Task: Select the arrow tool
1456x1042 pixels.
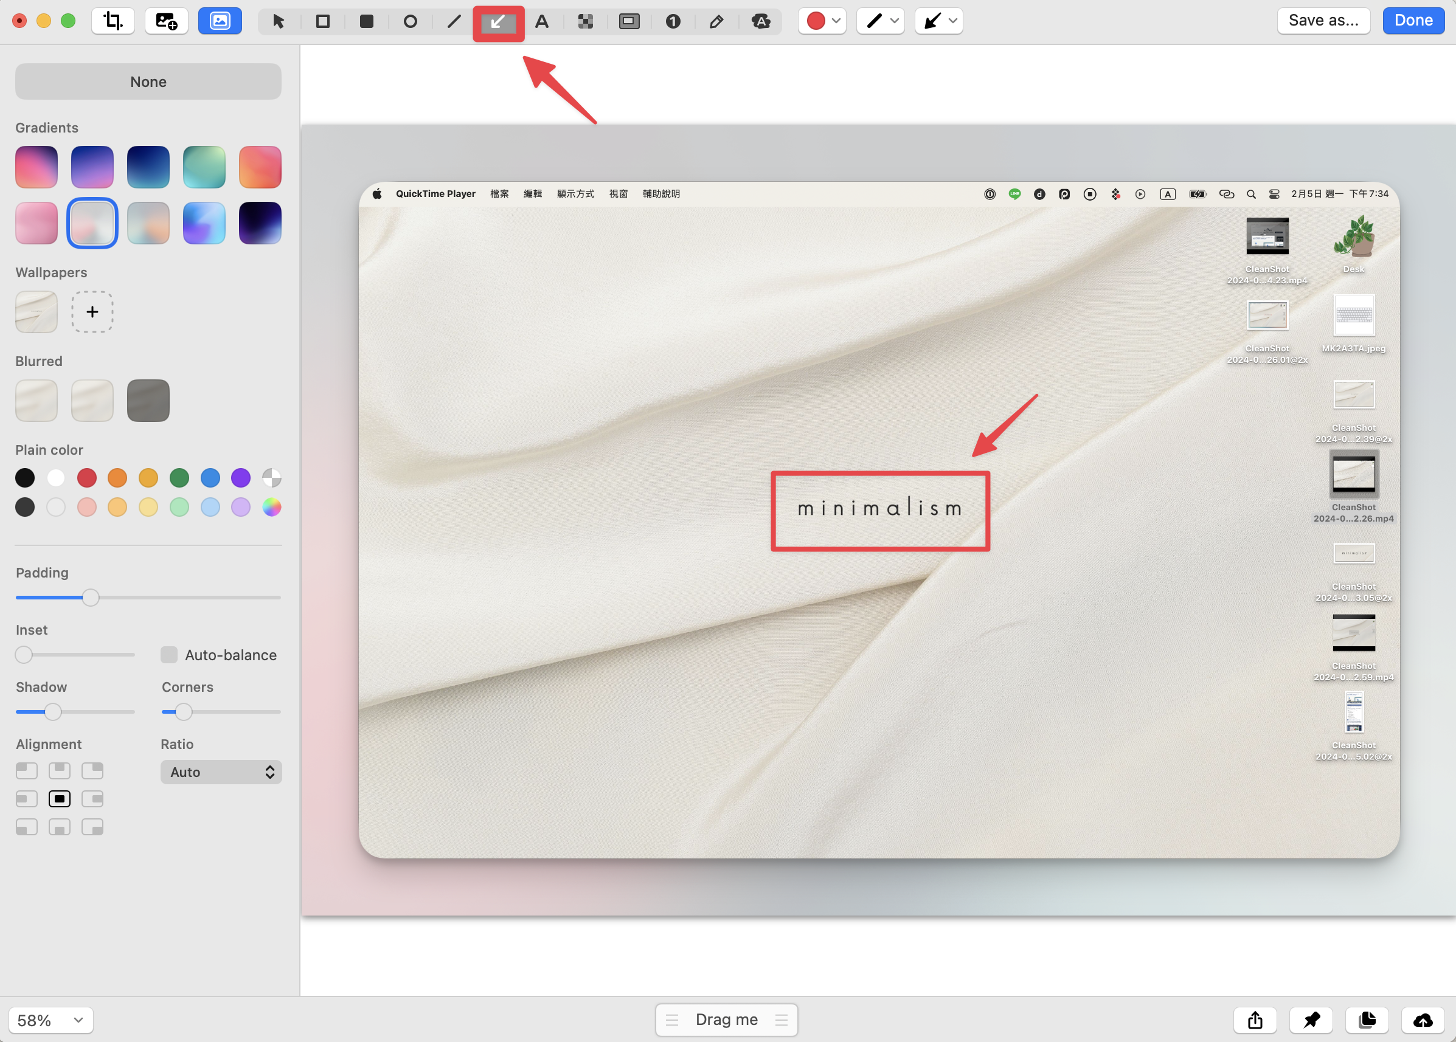Action: (x=498, y=22)
